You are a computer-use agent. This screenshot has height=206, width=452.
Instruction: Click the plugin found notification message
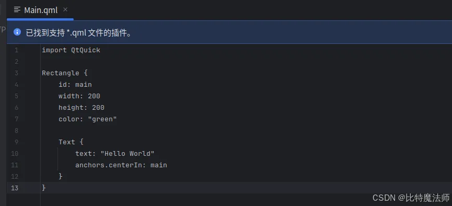(x=79, y=33)
